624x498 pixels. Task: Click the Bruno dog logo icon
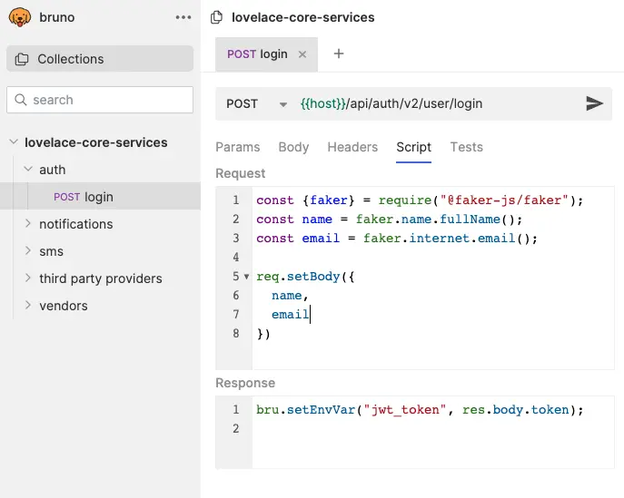19,17
